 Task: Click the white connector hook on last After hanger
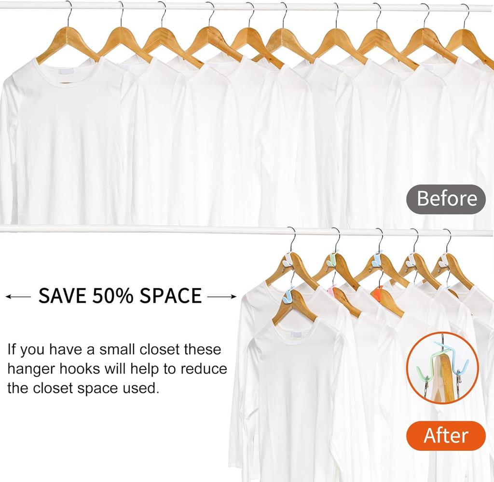pyautogui.click(x=443, y=260)
